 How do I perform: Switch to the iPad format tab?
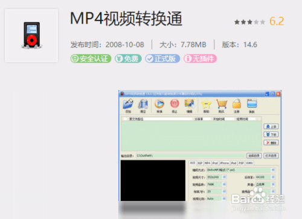tap(234, 163)
